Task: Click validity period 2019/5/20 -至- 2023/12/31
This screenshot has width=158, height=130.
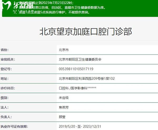Action: pos(80,127)
